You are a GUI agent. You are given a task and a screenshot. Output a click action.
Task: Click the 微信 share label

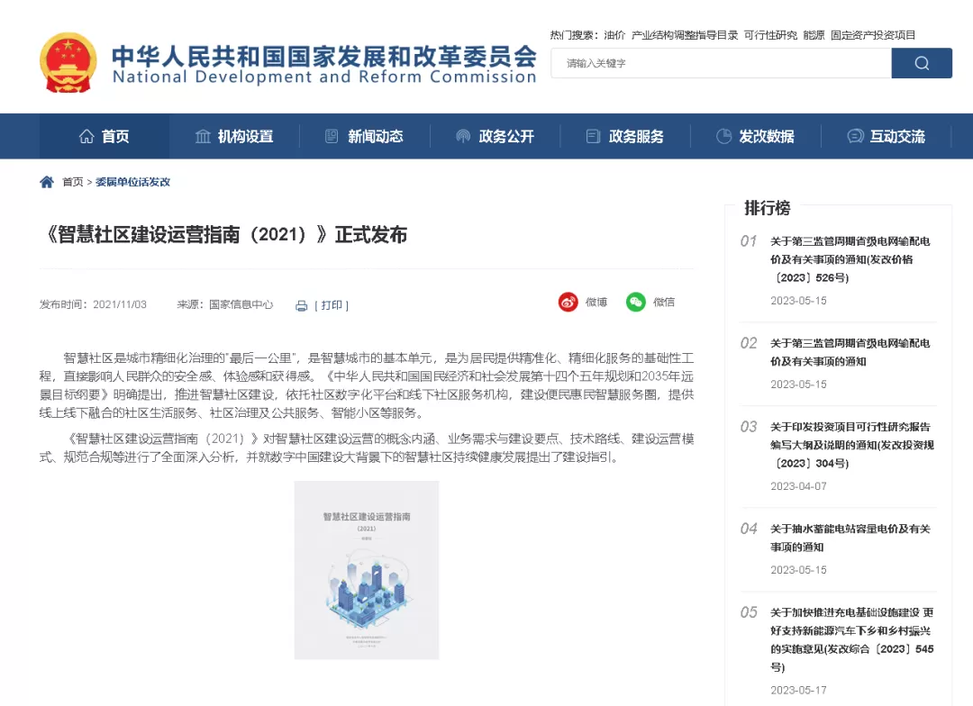click(664, 303)
